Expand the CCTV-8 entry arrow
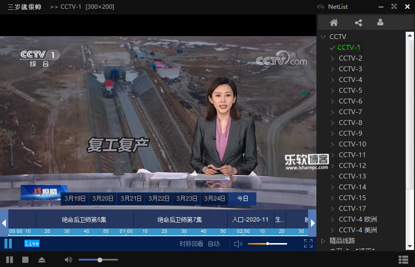This screenshot has height=267, width=415. tap(332, 123)
